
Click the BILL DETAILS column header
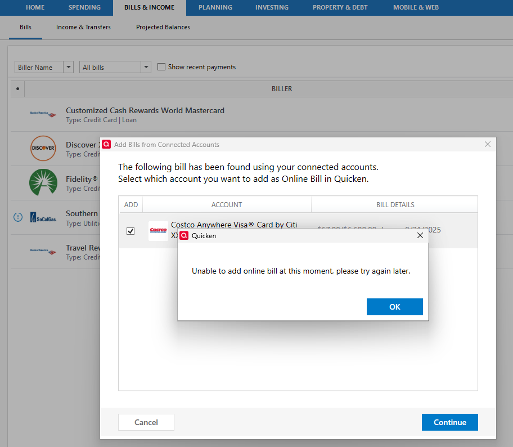coord(395,205)
